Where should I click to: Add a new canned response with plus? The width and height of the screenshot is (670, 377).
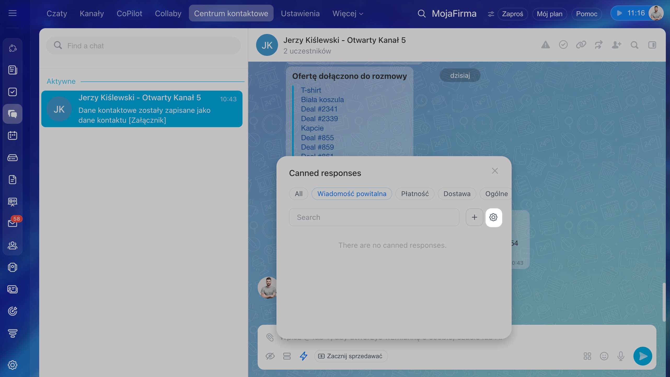(474, 217)
